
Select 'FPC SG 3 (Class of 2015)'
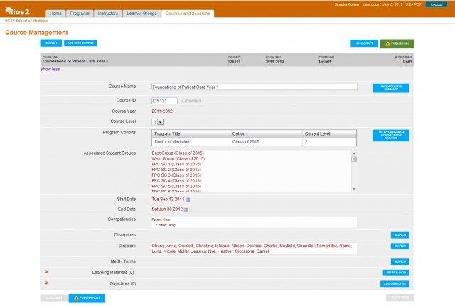click(176, 175)
